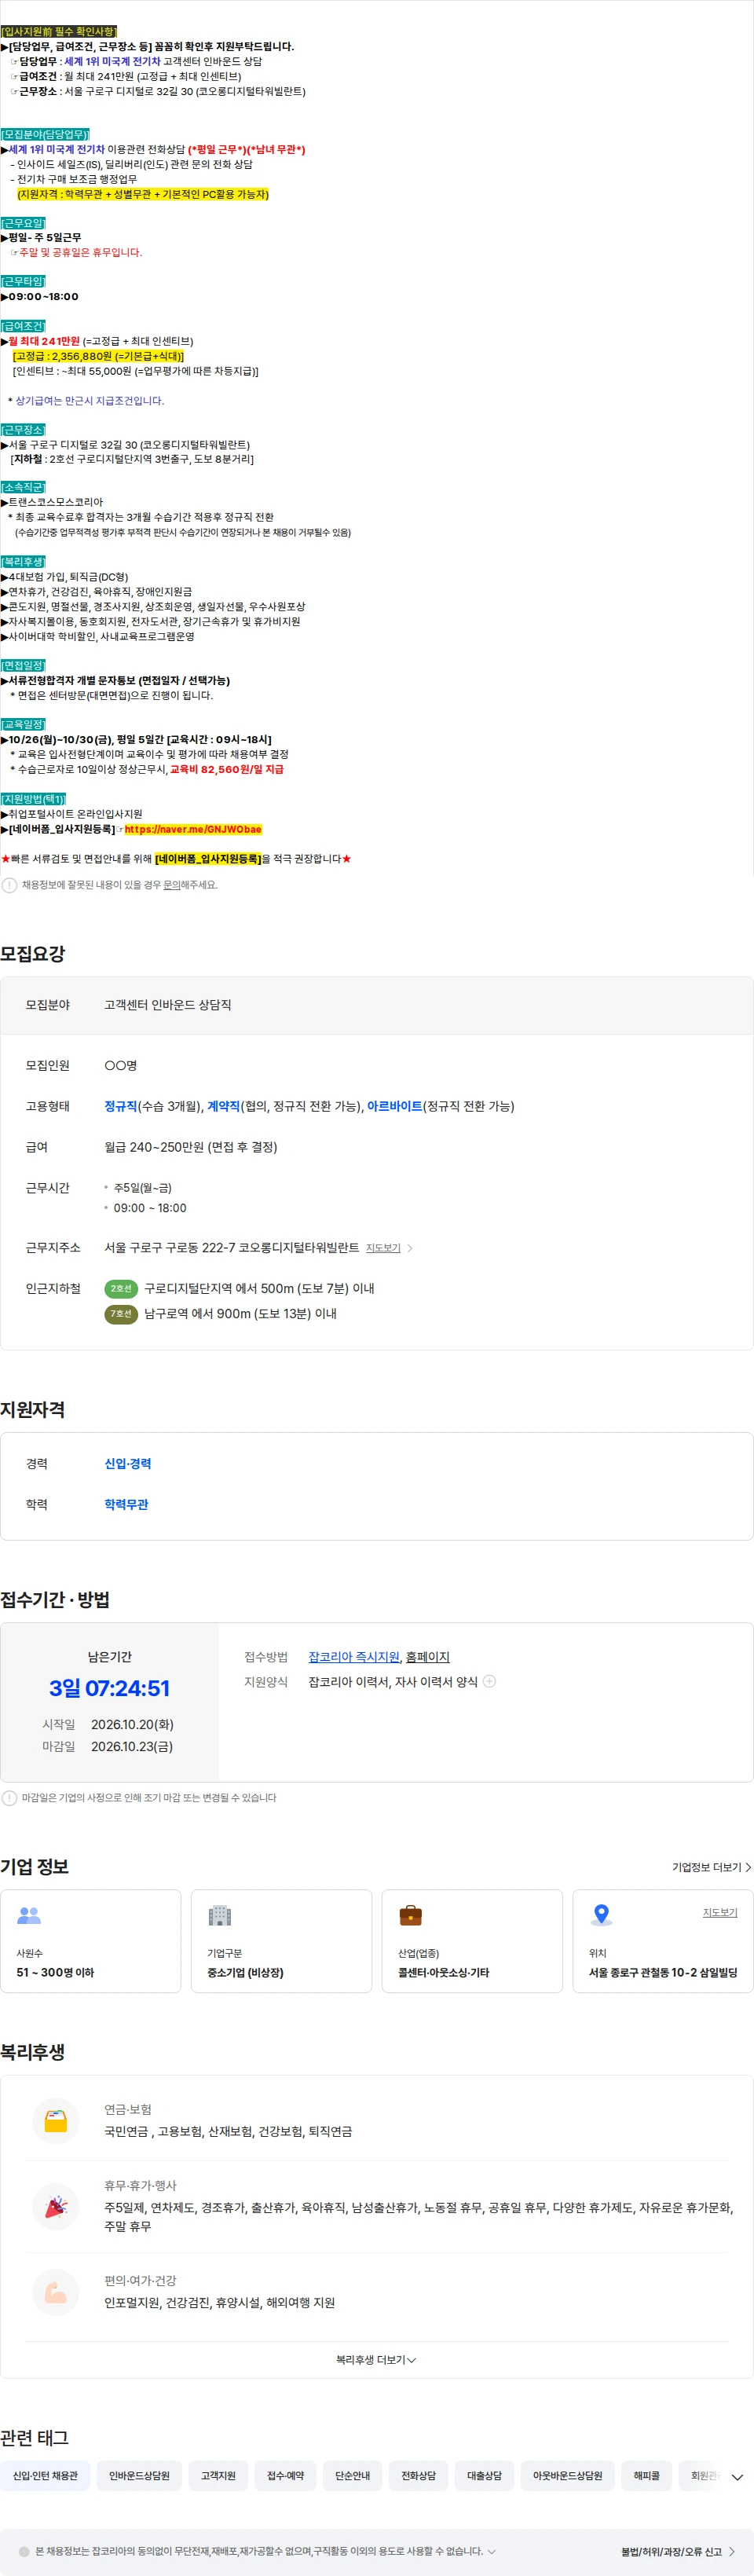Select the 고객지원 tag
Viewport: 754px width, 2576px height.
click(x=218, y=2476)
